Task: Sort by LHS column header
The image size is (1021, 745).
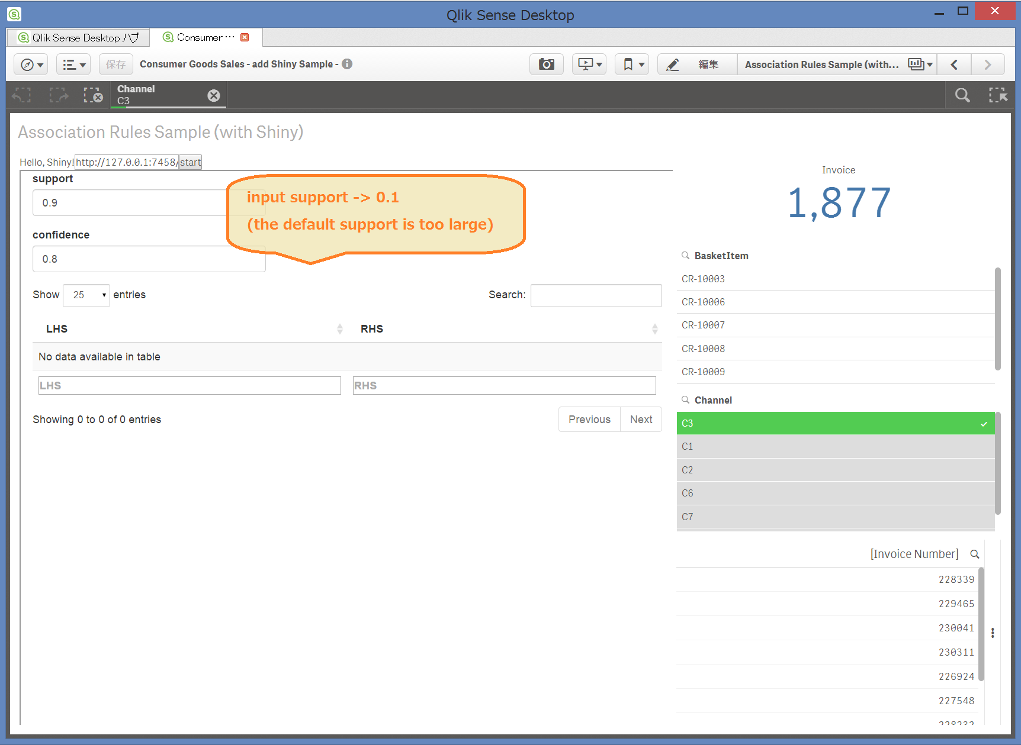Action: click(x=190, y=329)
